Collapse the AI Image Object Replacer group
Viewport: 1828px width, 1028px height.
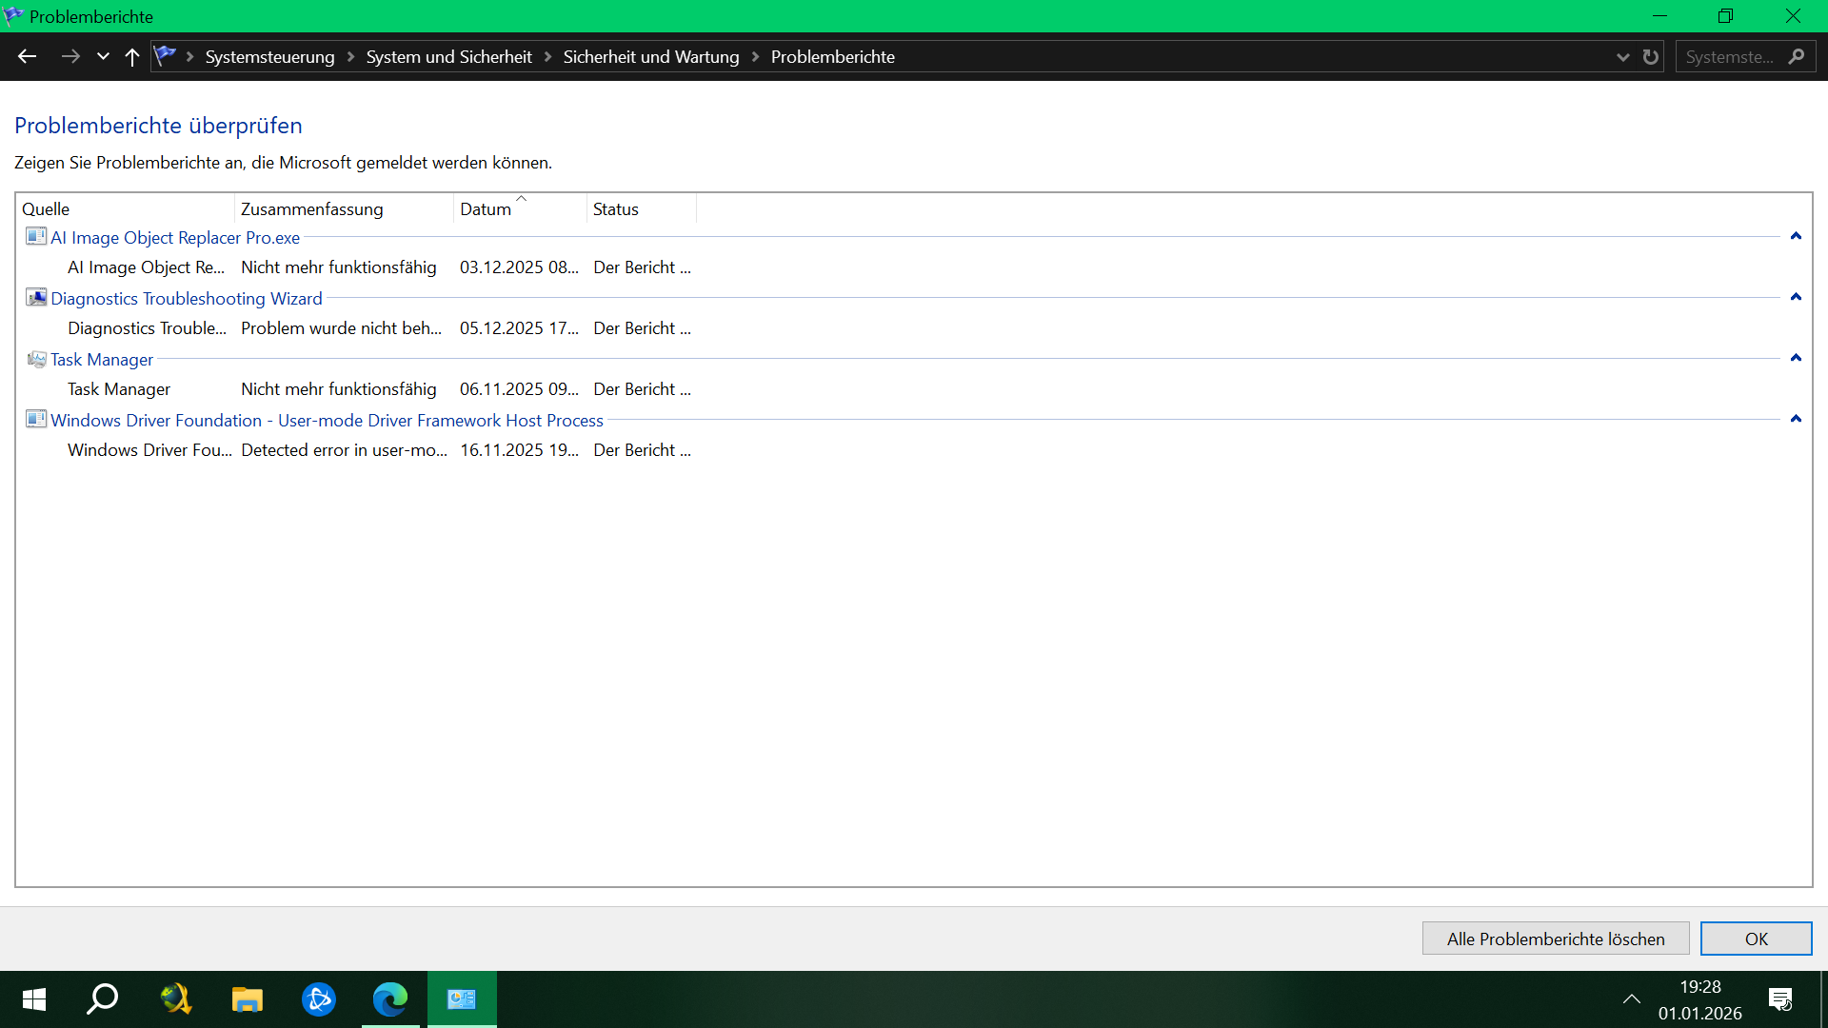1796,236
